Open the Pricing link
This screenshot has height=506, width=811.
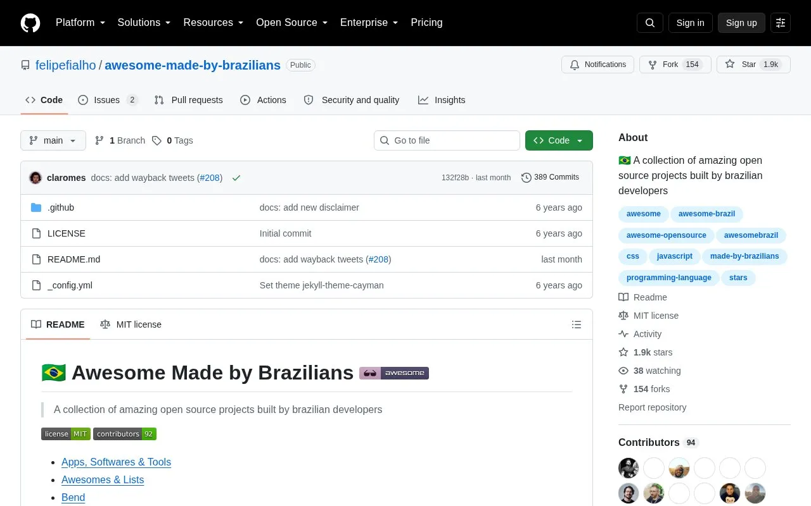pos(426,23)
